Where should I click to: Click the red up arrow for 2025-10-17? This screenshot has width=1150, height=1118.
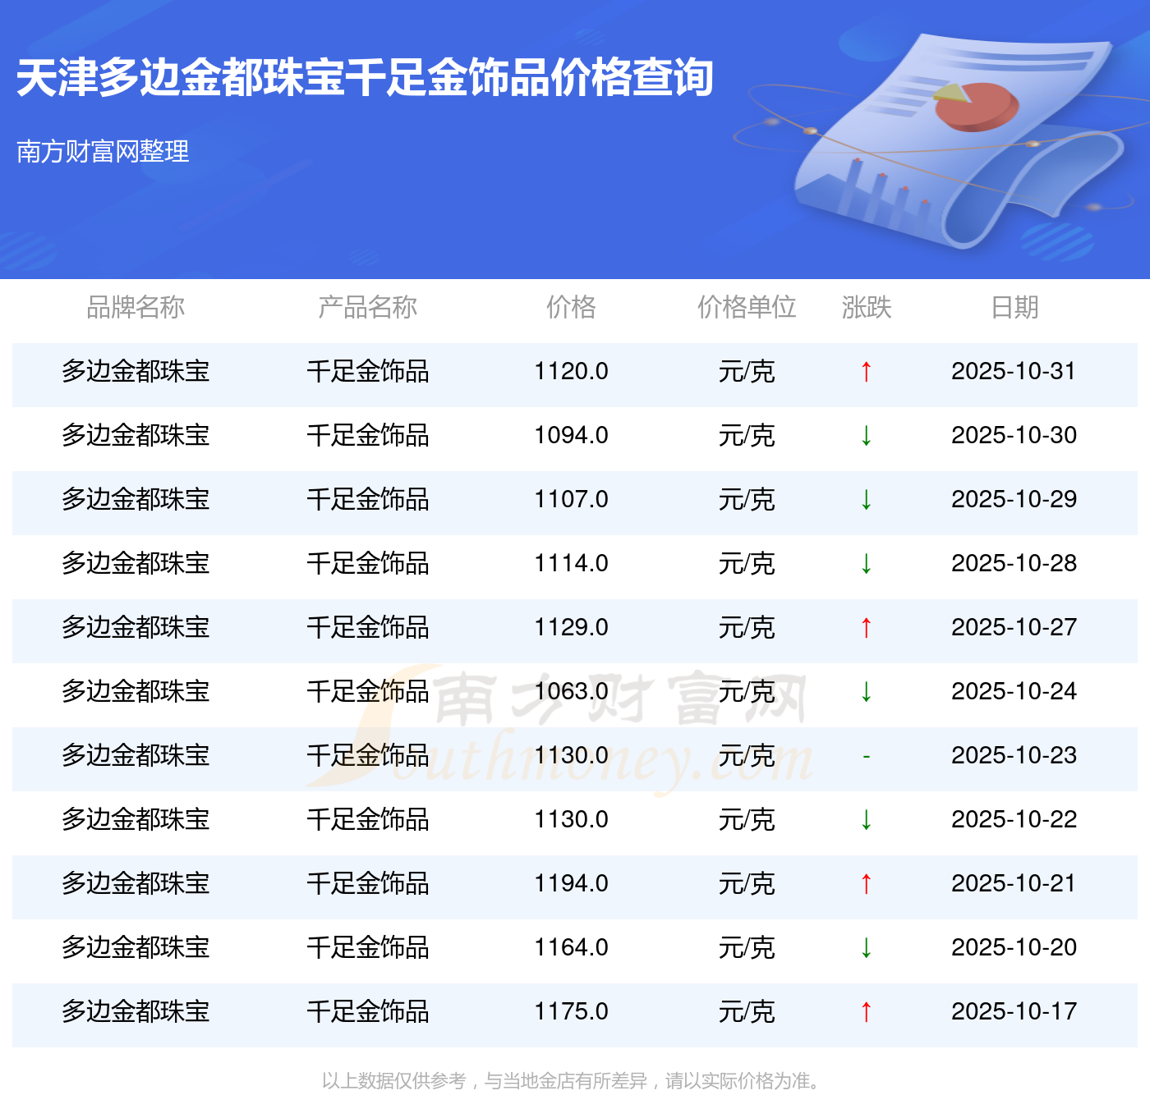tap(866, 1012)
